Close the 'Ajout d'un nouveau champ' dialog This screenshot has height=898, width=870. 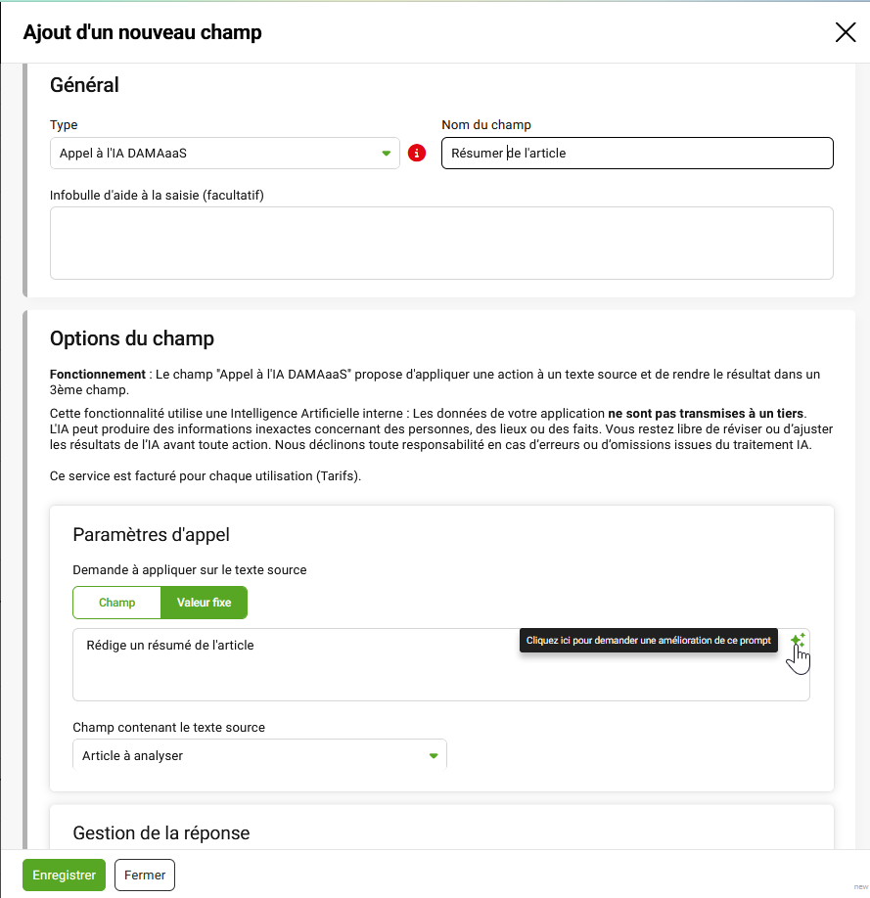tap(846, 32)
